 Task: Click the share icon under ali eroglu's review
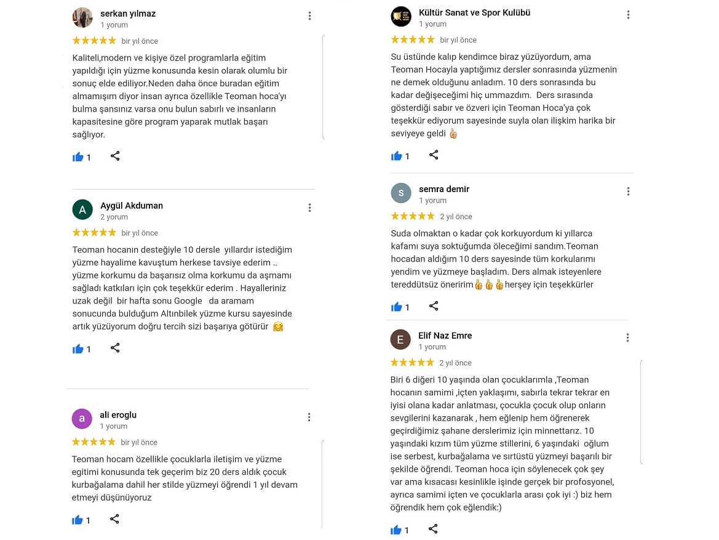(115, 519)
